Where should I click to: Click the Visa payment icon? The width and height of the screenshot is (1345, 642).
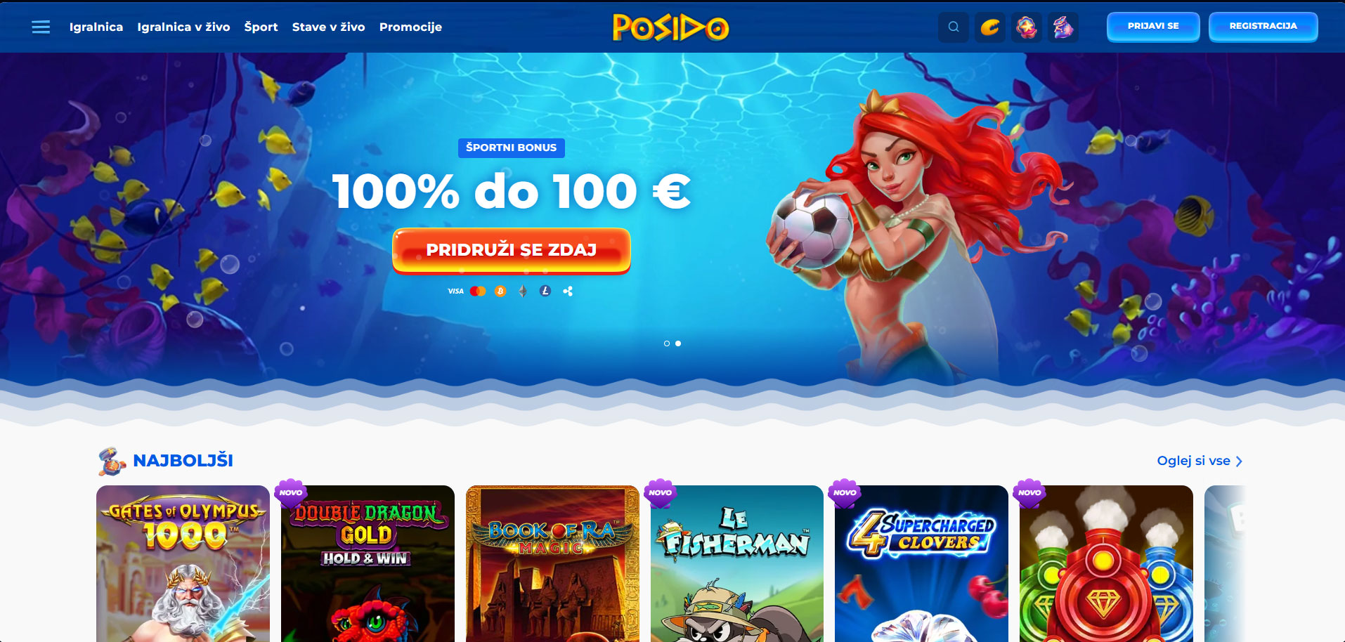456,291
